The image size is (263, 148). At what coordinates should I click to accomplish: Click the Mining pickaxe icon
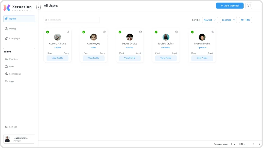pos(6,29)
